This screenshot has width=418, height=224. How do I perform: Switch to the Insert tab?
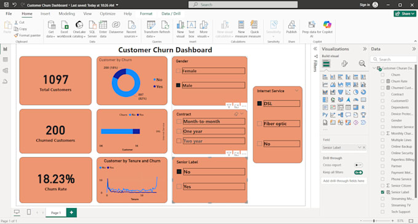point(45,14)
